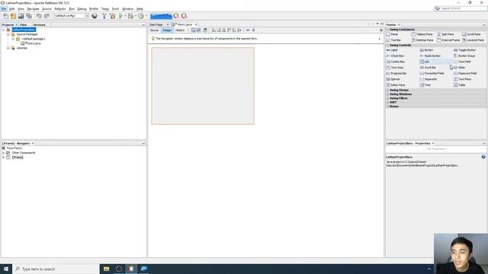This screenshot has height=274, width=488.
Task: Click the Build Project hammer icon
Action: pos(104,16)
